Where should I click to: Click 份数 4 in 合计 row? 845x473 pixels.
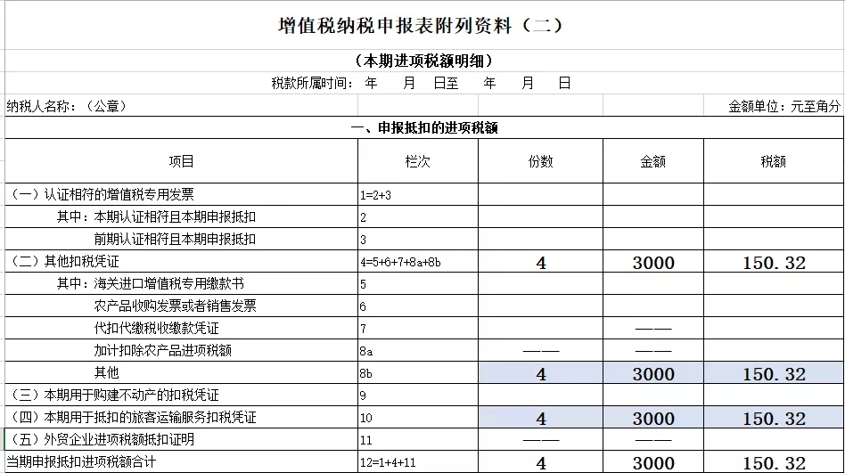click(x=540, y=461)
